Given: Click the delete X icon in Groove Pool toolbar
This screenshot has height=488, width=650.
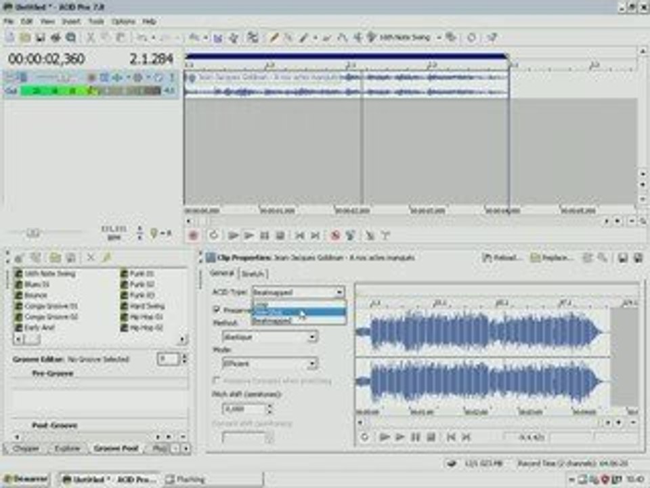Looking at the screenshot, I should pyautogui.click(x=90, y=258).
